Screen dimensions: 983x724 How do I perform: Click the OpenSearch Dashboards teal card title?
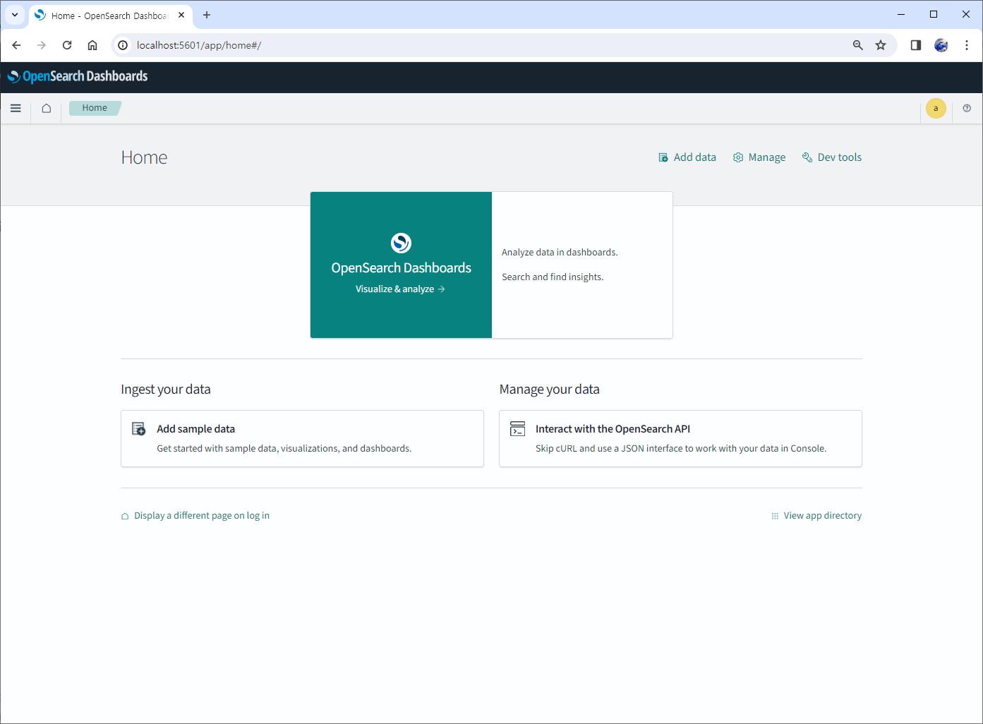401,268
